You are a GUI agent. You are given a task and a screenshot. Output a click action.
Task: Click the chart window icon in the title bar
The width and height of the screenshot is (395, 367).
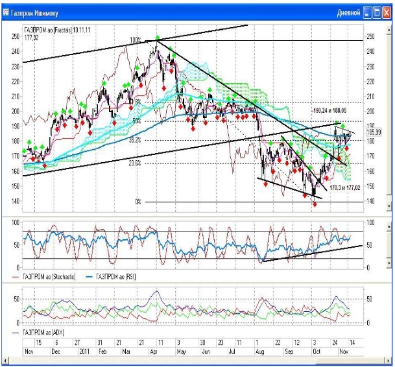tap(6, 12)
